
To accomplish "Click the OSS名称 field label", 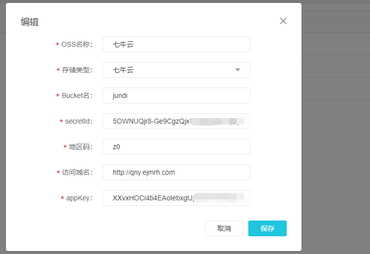I will [x=76, y=45].
